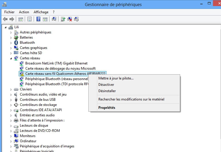Select Broadcom NetLink Gigabit Ethernet device
Image resolution: width=221 pixels, height=152 pixels.
(x=56, y=63)
